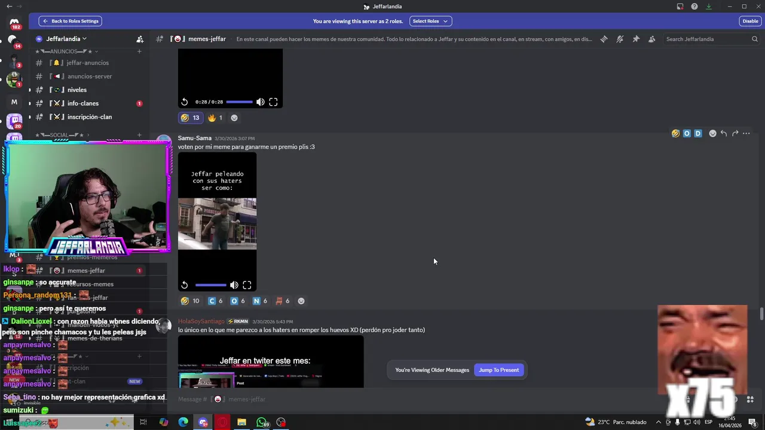The height and width of the screenshot is (430, 765).
Task: Open the weather widget 23°C Parc. nublado
Action: coord(616,422)
